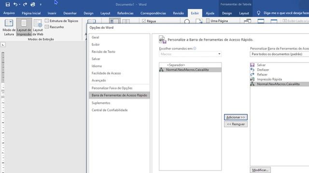Switch to Modo de Leitura view
Viewport: 309px width, 173px height.
pos(9,27)
